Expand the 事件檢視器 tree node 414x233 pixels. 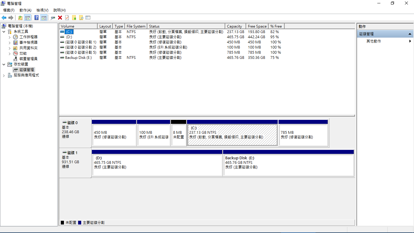pos(9,42)
